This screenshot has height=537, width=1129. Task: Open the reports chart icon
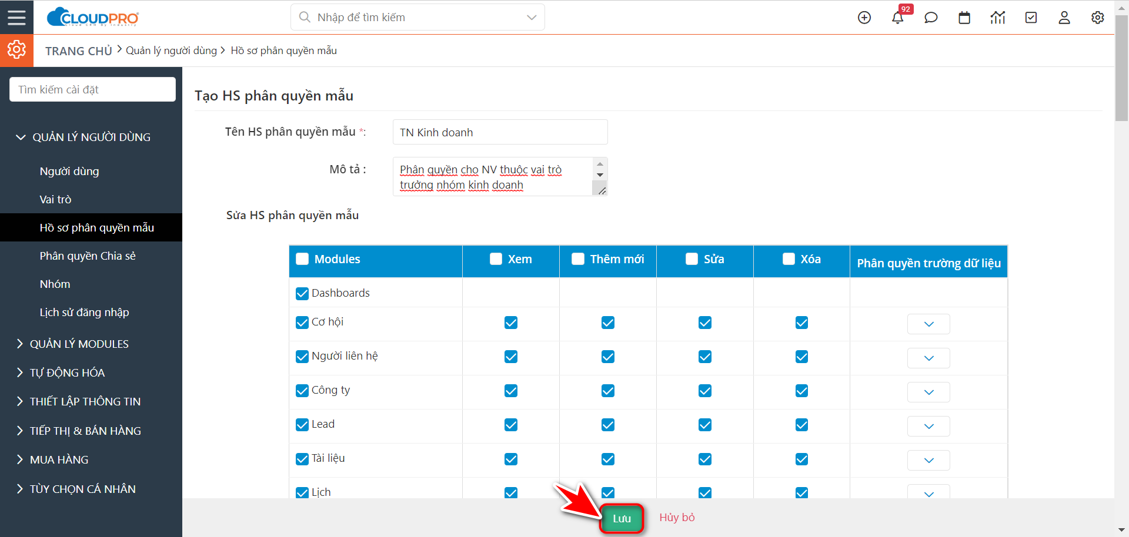click(998, 18)
